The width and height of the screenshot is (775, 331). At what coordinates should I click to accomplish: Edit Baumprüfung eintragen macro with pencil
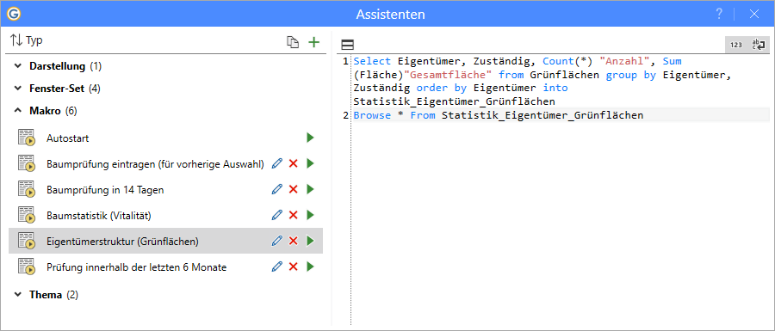pyautogui.click(x=277, y=163)
